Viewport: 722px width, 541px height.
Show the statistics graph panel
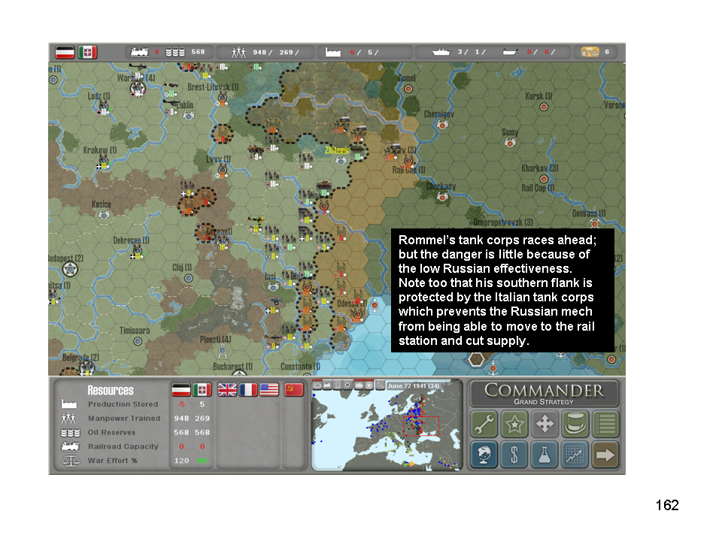(575, 455)
